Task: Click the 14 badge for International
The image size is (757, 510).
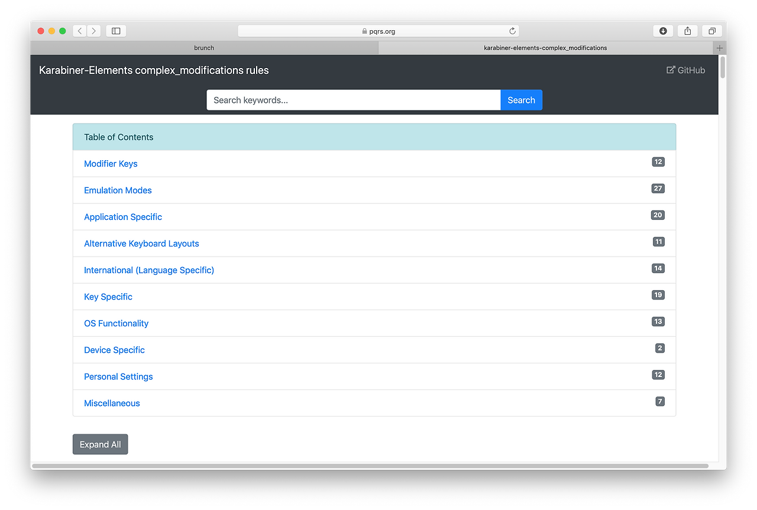Action: [x=658, y=268]
